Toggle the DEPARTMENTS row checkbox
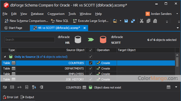This screenshot has height=101, width=181. [91, 68]
